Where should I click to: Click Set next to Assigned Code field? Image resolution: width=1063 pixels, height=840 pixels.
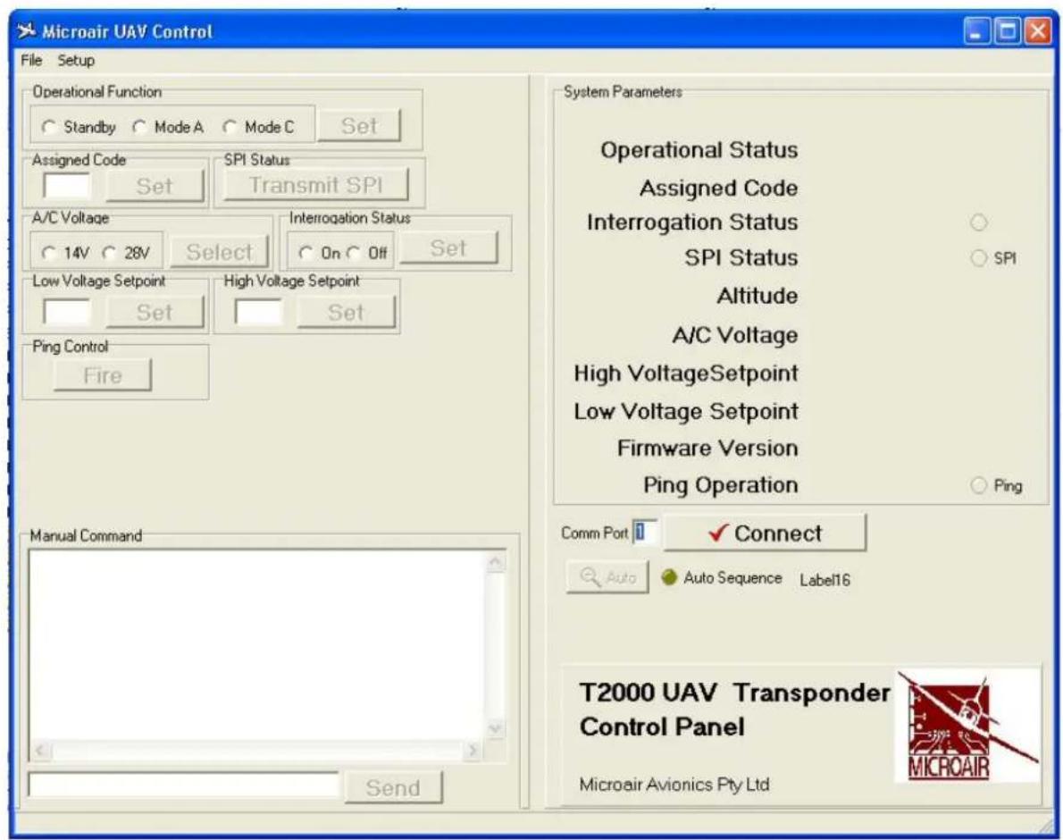click(x=155, y=186)
